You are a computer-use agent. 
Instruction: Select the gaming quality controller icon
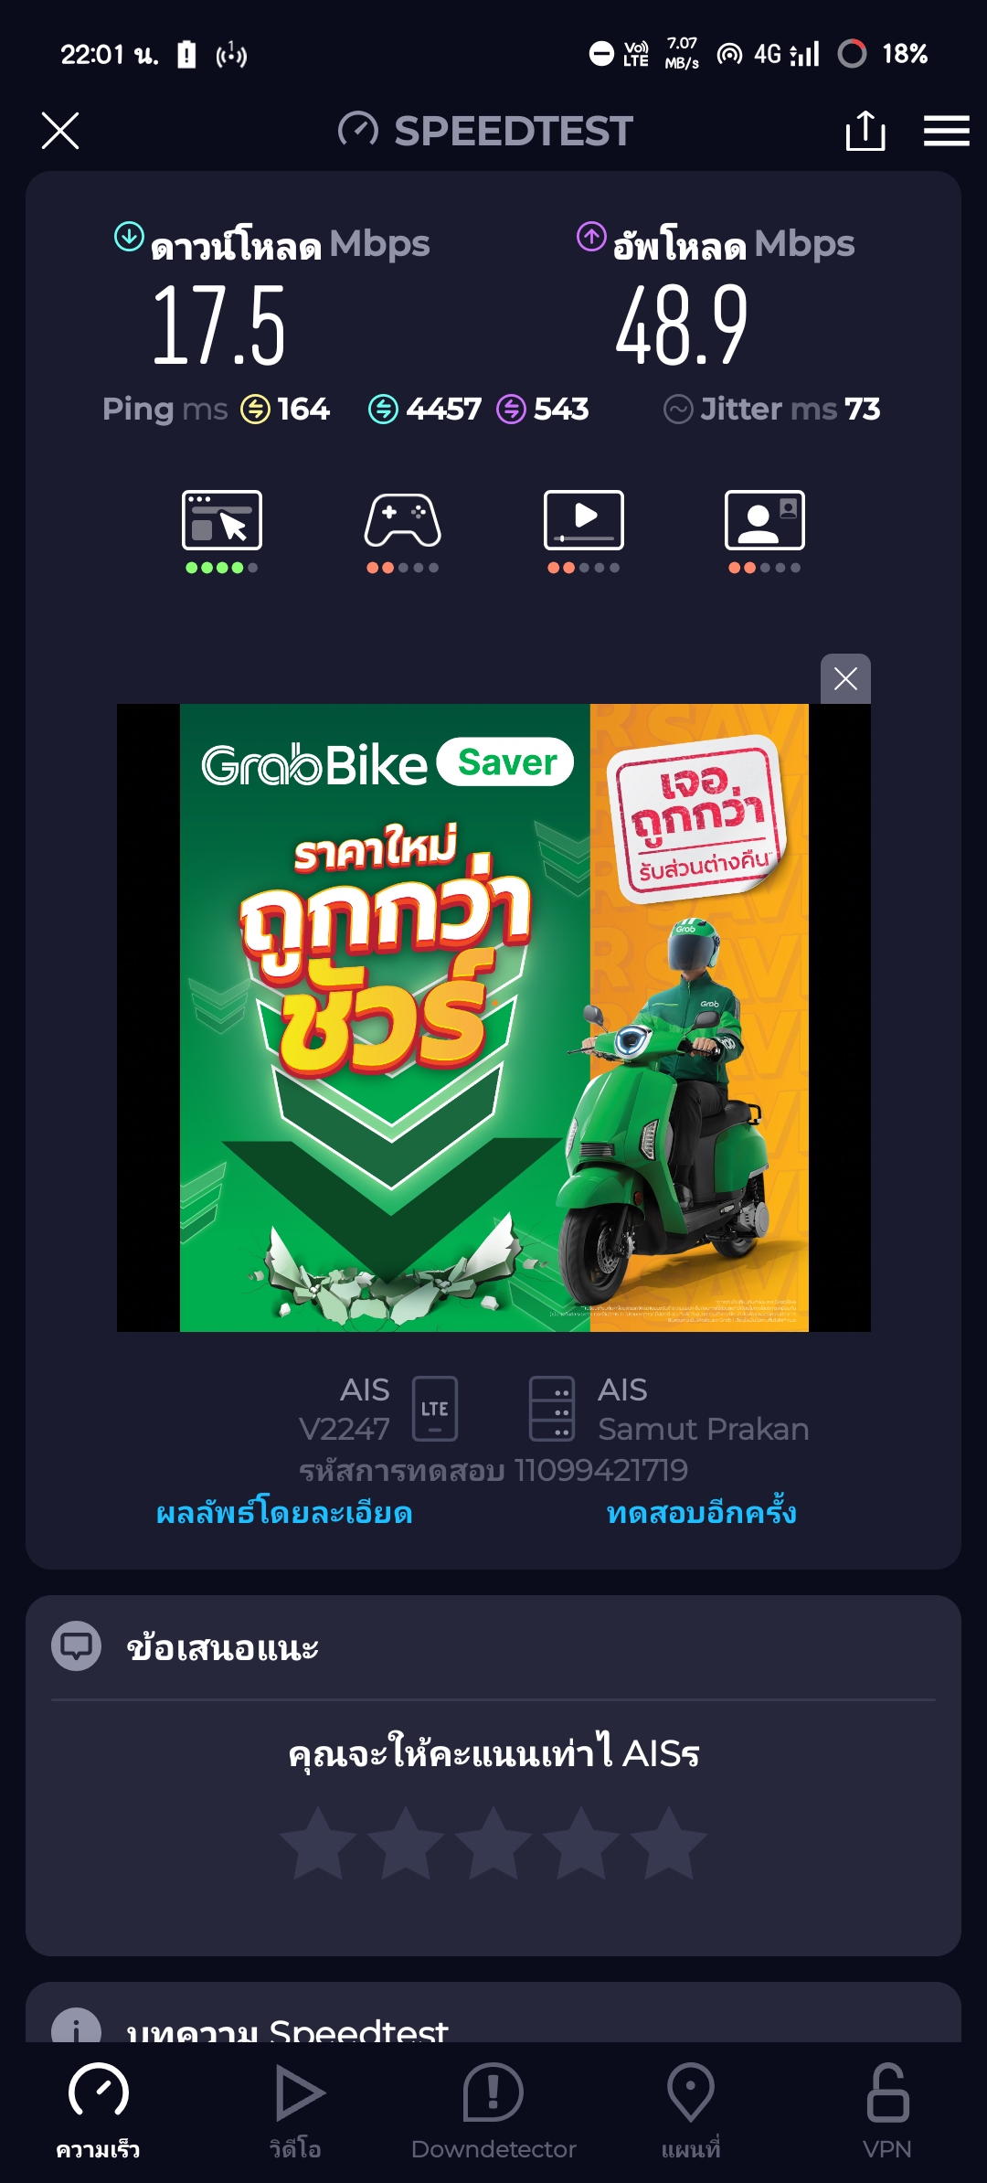tap(403, 520)
